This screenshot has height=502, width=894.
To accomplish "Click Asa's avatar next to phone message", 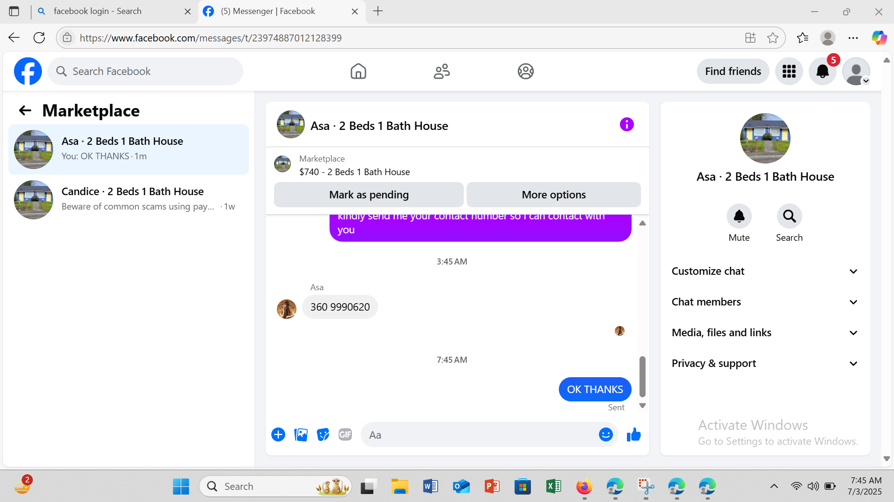I will tap(286, 309).
